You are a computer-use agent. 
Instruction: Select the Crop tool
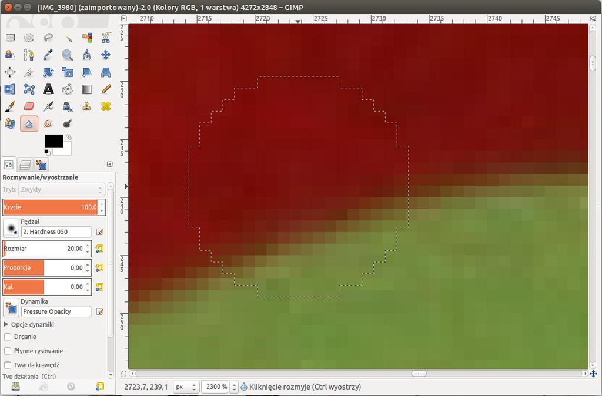pos(29,72)
